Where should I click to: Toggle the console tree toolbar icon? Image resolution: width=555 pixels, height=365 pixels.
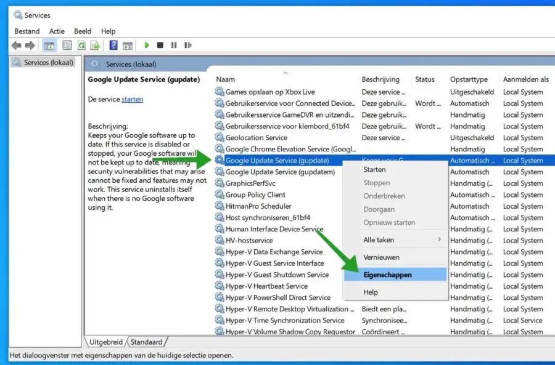tap(49, 45)
